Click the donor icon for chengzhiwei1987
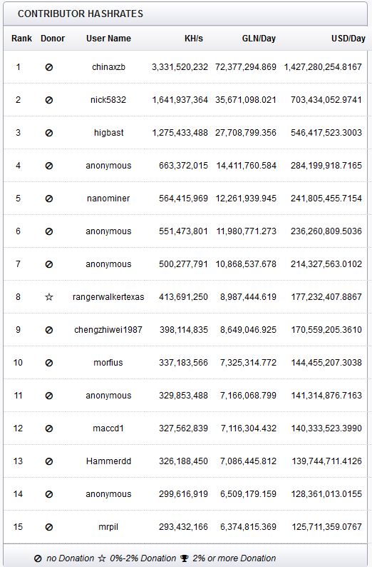Viewport: 372px width, 567px height. point(49,330)
